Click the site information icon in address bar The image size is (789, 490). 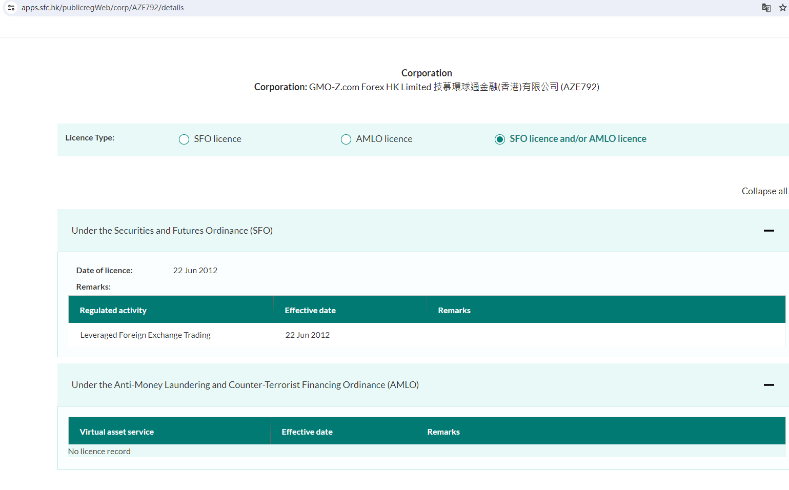point(11,8)
